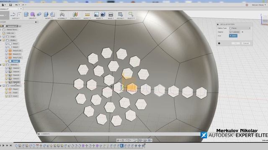Click the Joint icon above Assemble
Screen dimensions: 268x150
click(62, 14)
